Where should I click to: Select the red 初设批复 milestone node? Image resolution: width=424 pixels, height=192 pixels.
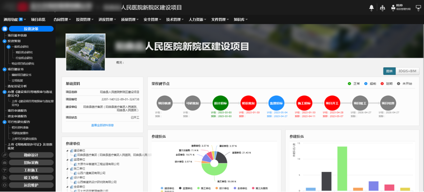[x=248, y=103]
